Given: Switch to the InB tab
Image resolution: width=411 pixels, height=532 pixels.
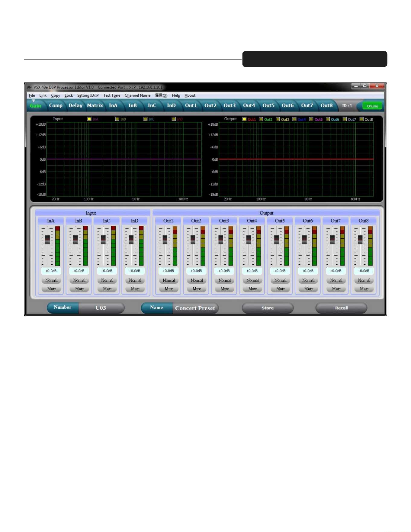Looking at the screenshot, I should point(133,106).
